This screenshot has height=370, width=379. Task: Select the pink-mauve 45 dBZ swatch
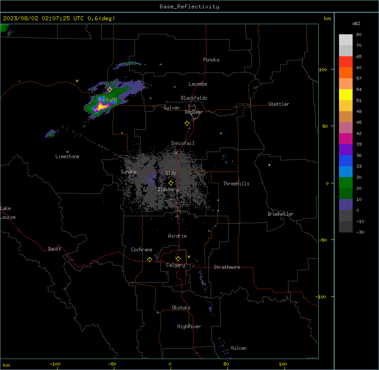click(x=346, y=127)
